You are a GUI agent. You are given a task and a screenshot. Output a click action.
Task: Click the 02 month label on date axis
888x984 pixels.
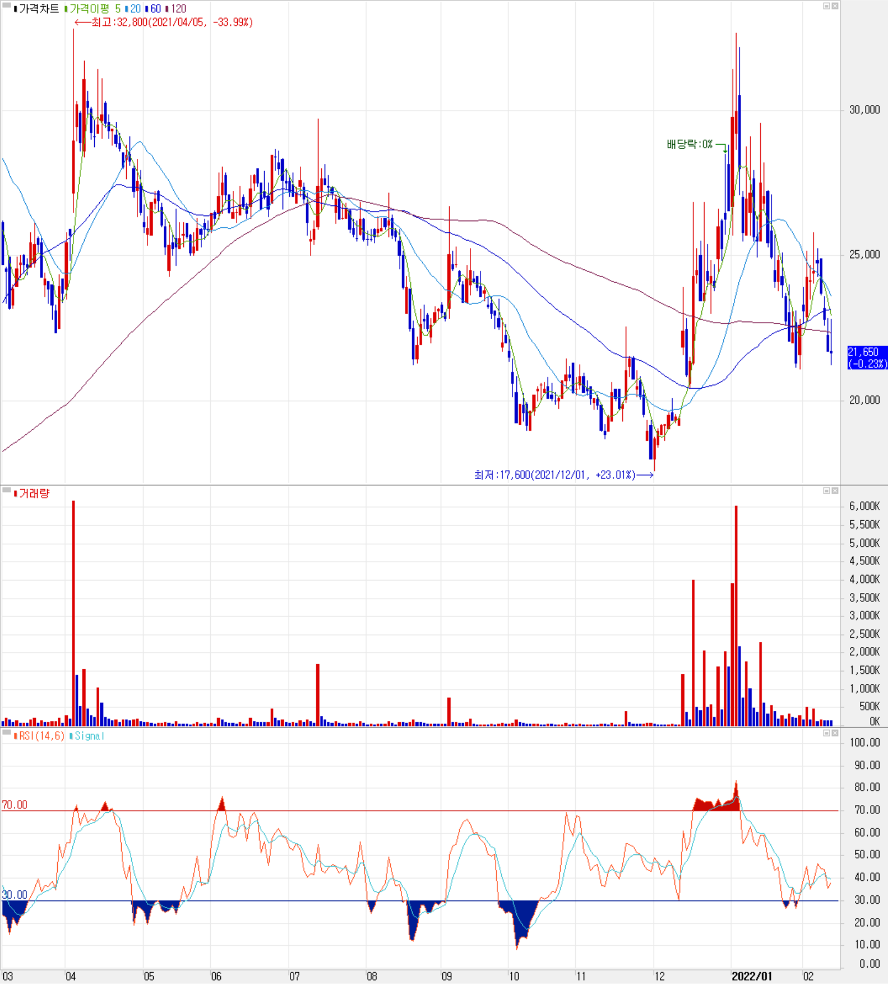point(808,976)
